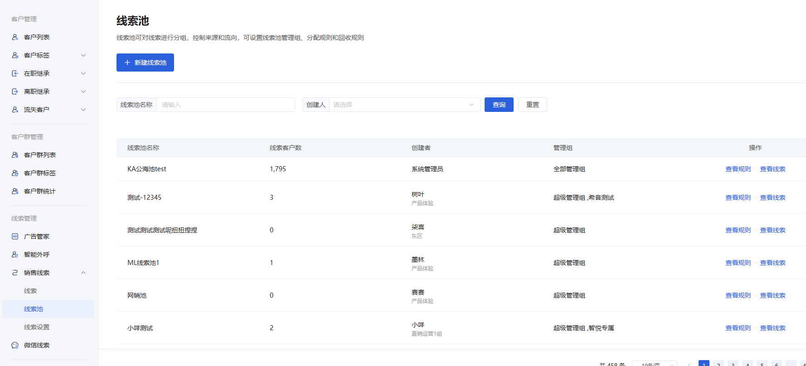Viewport: 806px width, 366px height.
Task: Click the ML线索池1 pool name
Action: (143, 263)
